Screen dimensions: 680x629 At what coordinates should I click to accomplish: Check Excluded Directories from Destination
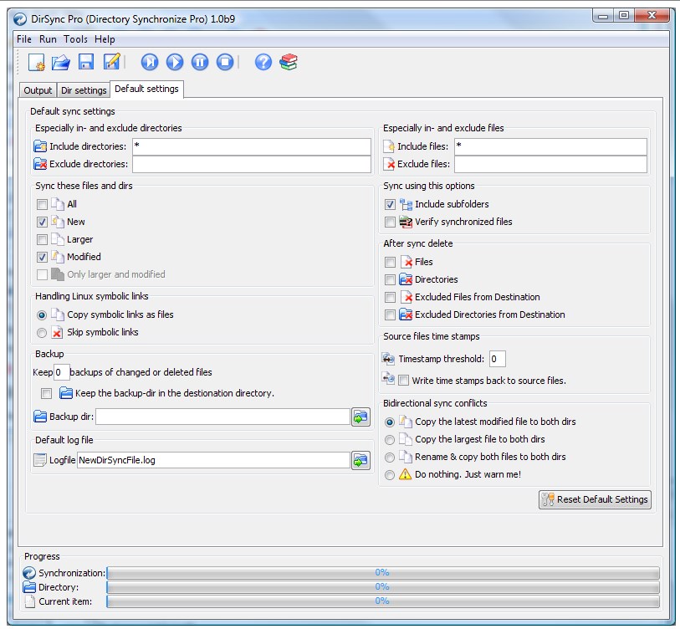pyautogui.click(x=390, y=315)
